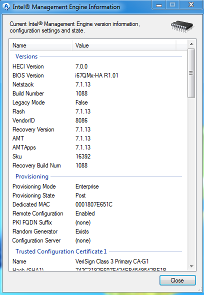Select the Netstack row

pyautogui.click(x=98, y=84)
